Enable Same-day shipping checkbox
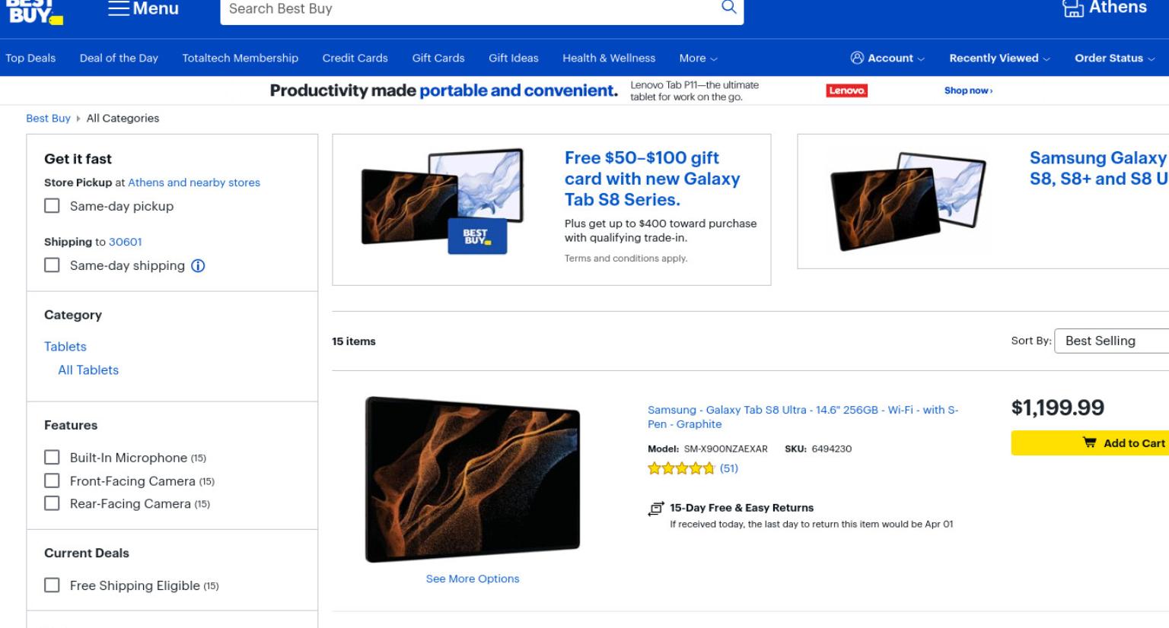This screenshot has width=1169, height=628. 52,265
